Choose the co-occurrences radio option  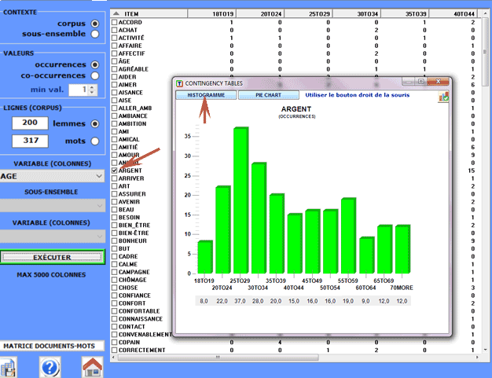(95, 75)
